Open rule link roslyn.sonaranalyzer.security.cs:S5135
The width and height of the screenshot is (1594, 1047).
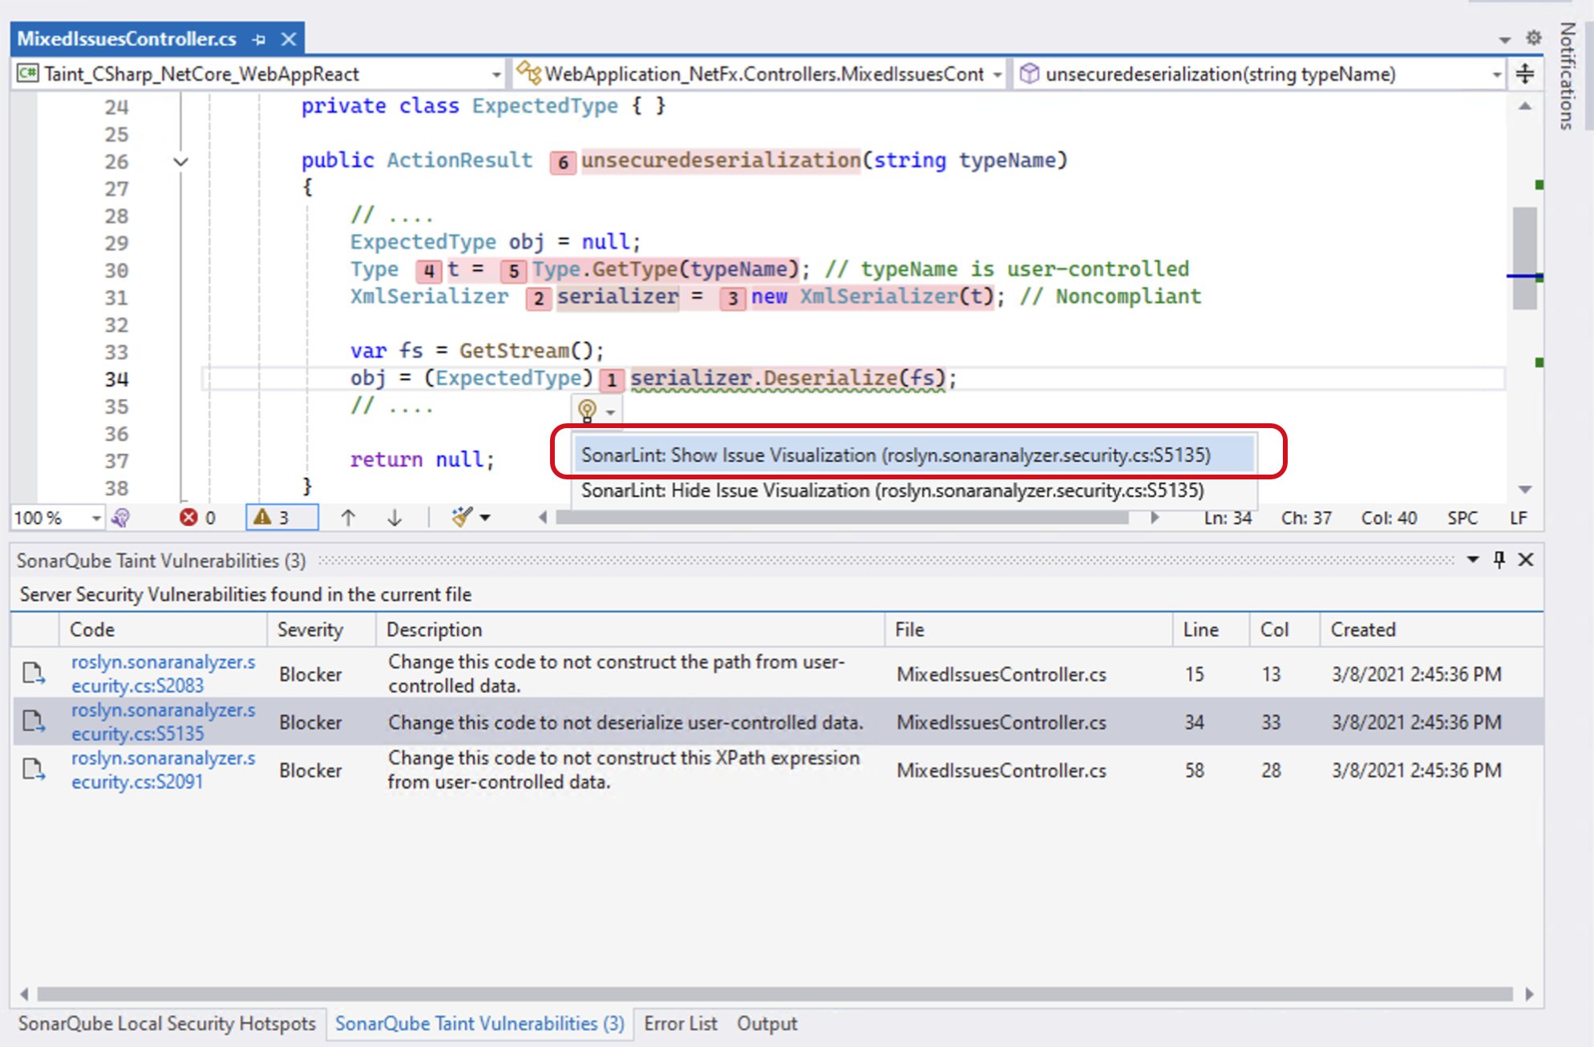[164, 722]
